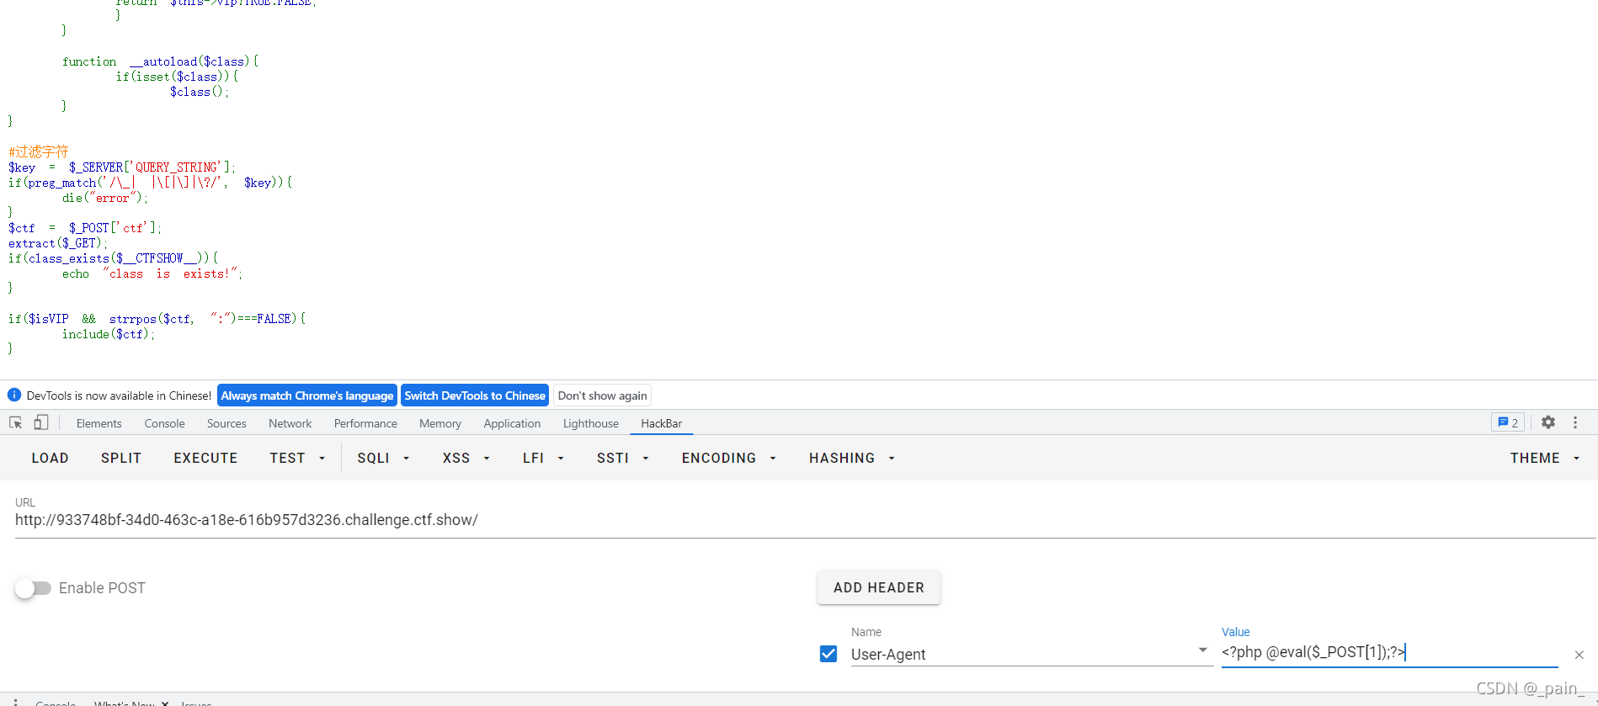The height and width of the screenshot is (706, 1598).
Task: Click the orange #过滤字符 comment
Action: pyautogui.click(x=39, y=151)
